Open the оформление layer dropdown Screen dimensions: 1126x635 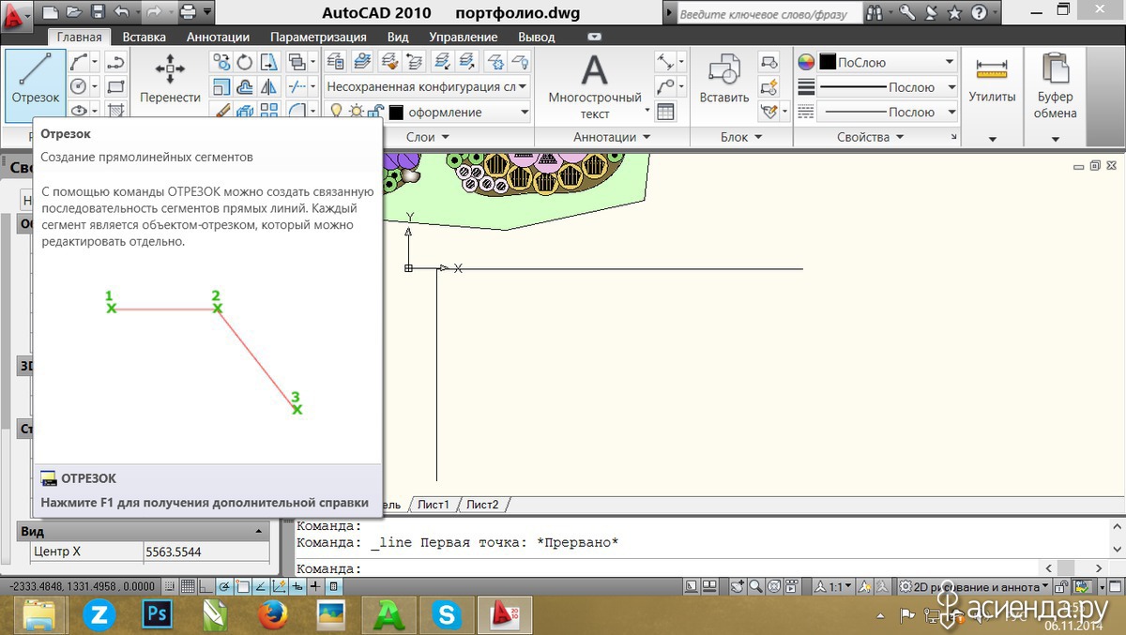click(459, 112)
